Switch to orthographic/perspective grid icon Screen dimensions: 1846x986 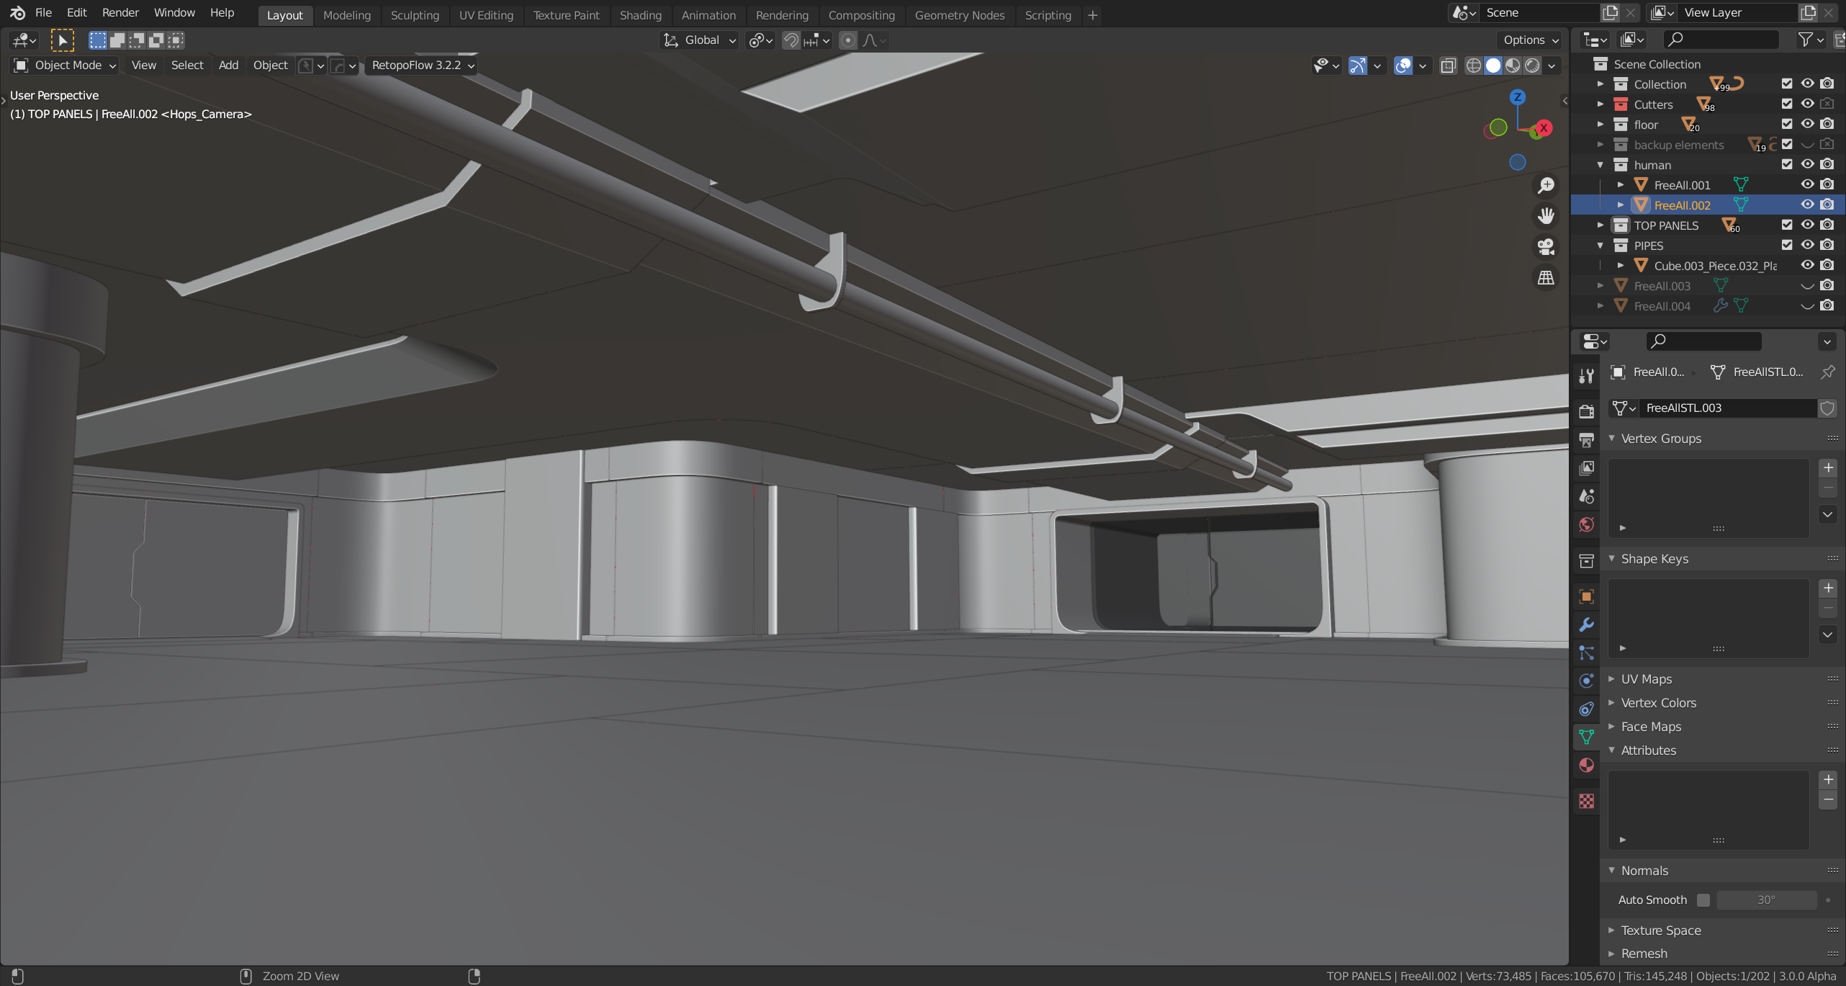pos(1546,278)
